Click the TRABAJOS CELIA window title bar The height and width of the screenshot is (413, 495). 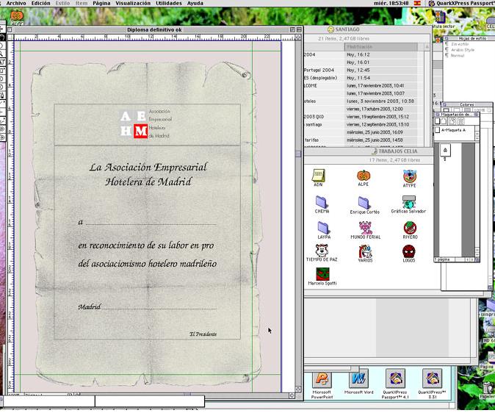(x=368, y=151)
